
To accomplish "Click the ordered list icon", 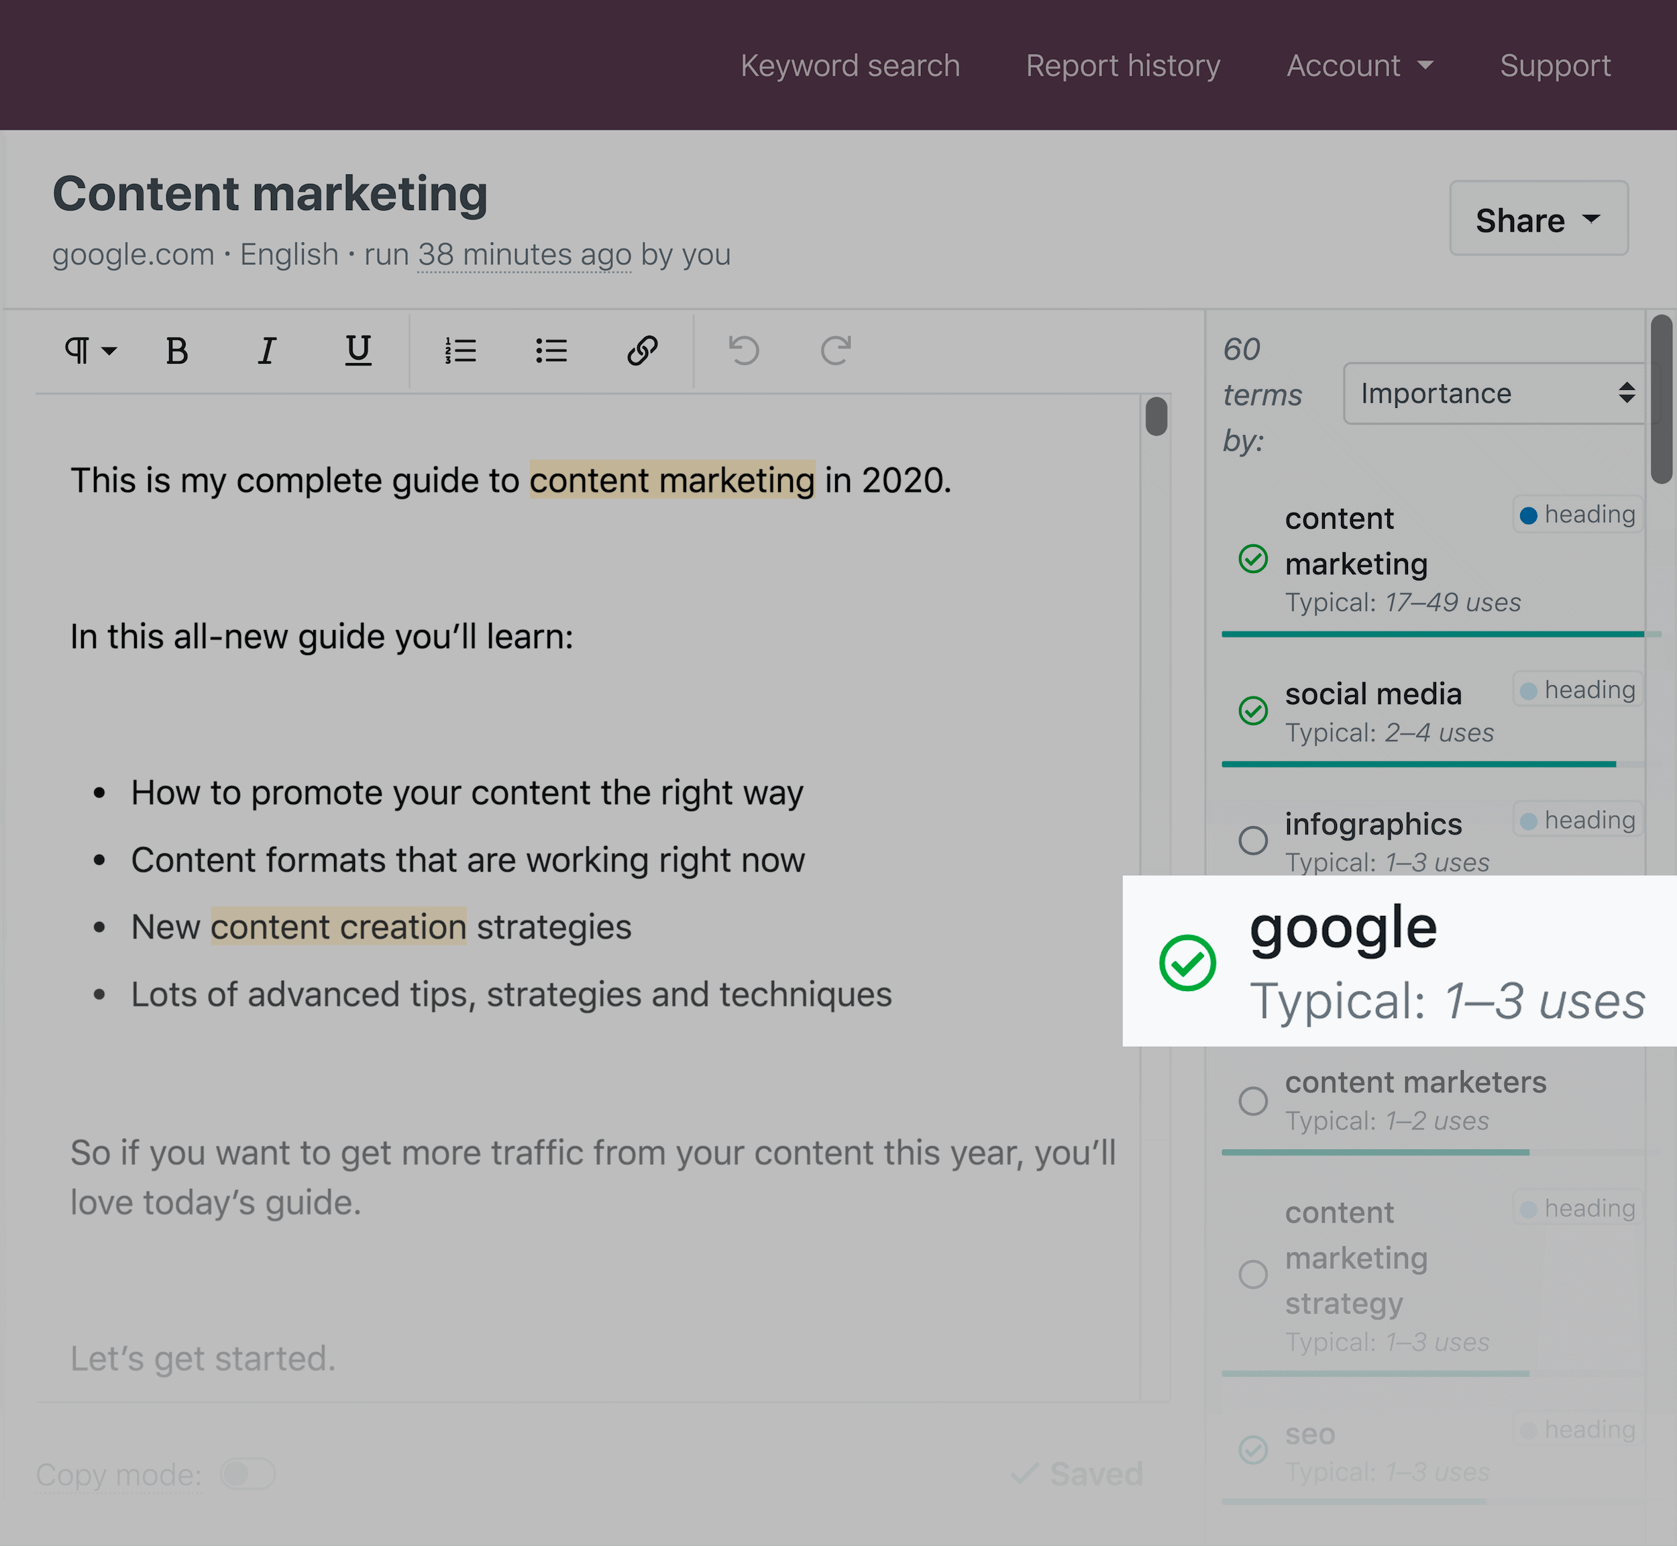I will [460, 351].
